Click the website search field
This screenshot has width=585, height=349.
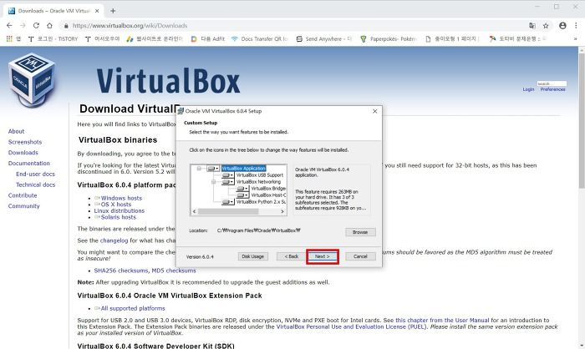[x=552, y=83]
